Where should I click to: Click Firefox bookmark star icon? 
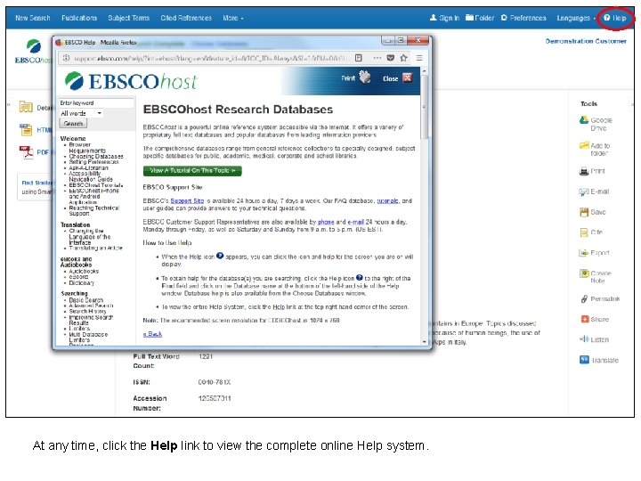(x=404, y=58)
